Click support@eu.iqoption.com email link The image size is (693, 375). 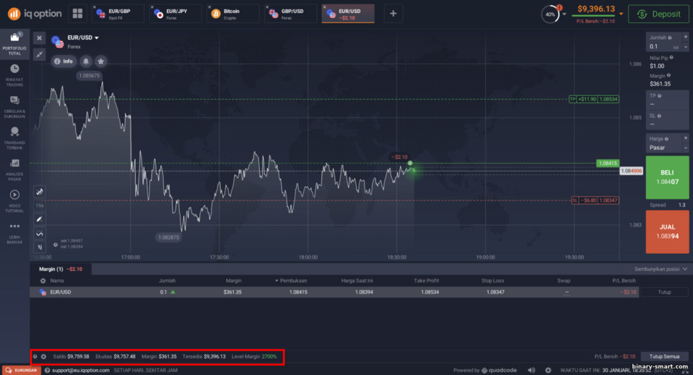[x=80, y=370]
